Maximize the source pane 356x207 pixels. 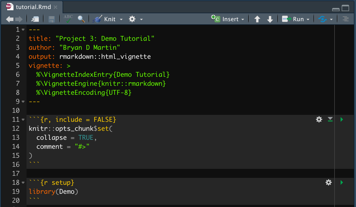(345, 8)
